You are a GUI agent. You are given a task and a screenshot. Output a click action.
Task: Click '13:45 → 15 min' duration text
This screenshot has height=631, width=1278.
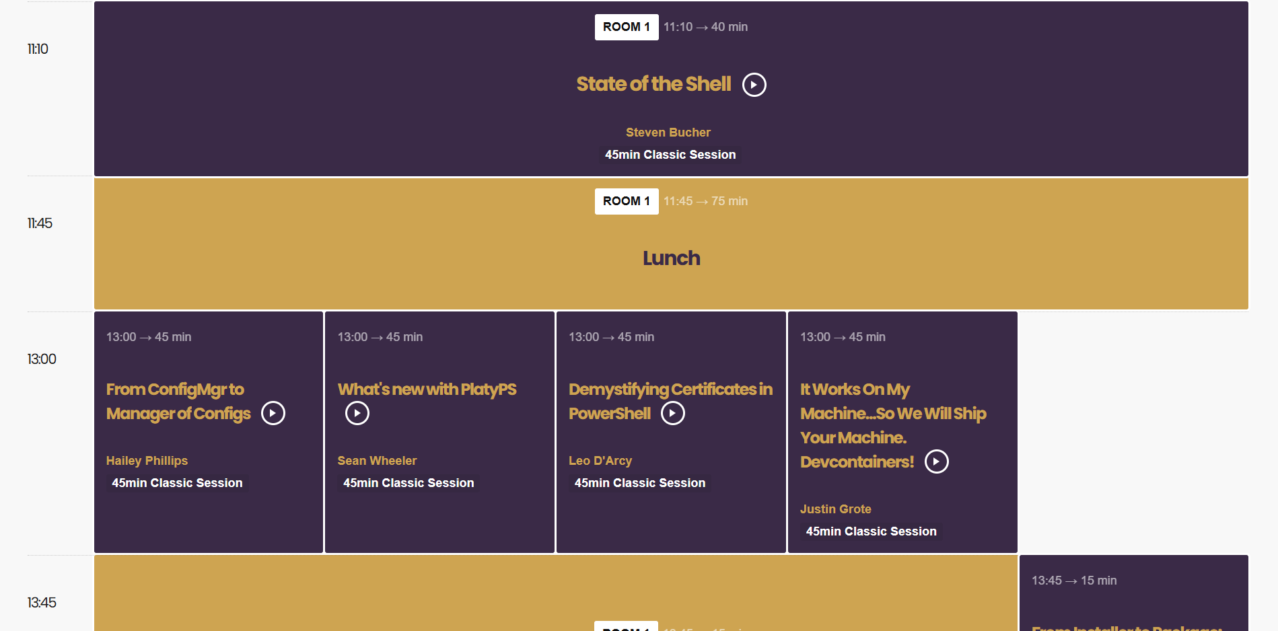[1074, 581]
